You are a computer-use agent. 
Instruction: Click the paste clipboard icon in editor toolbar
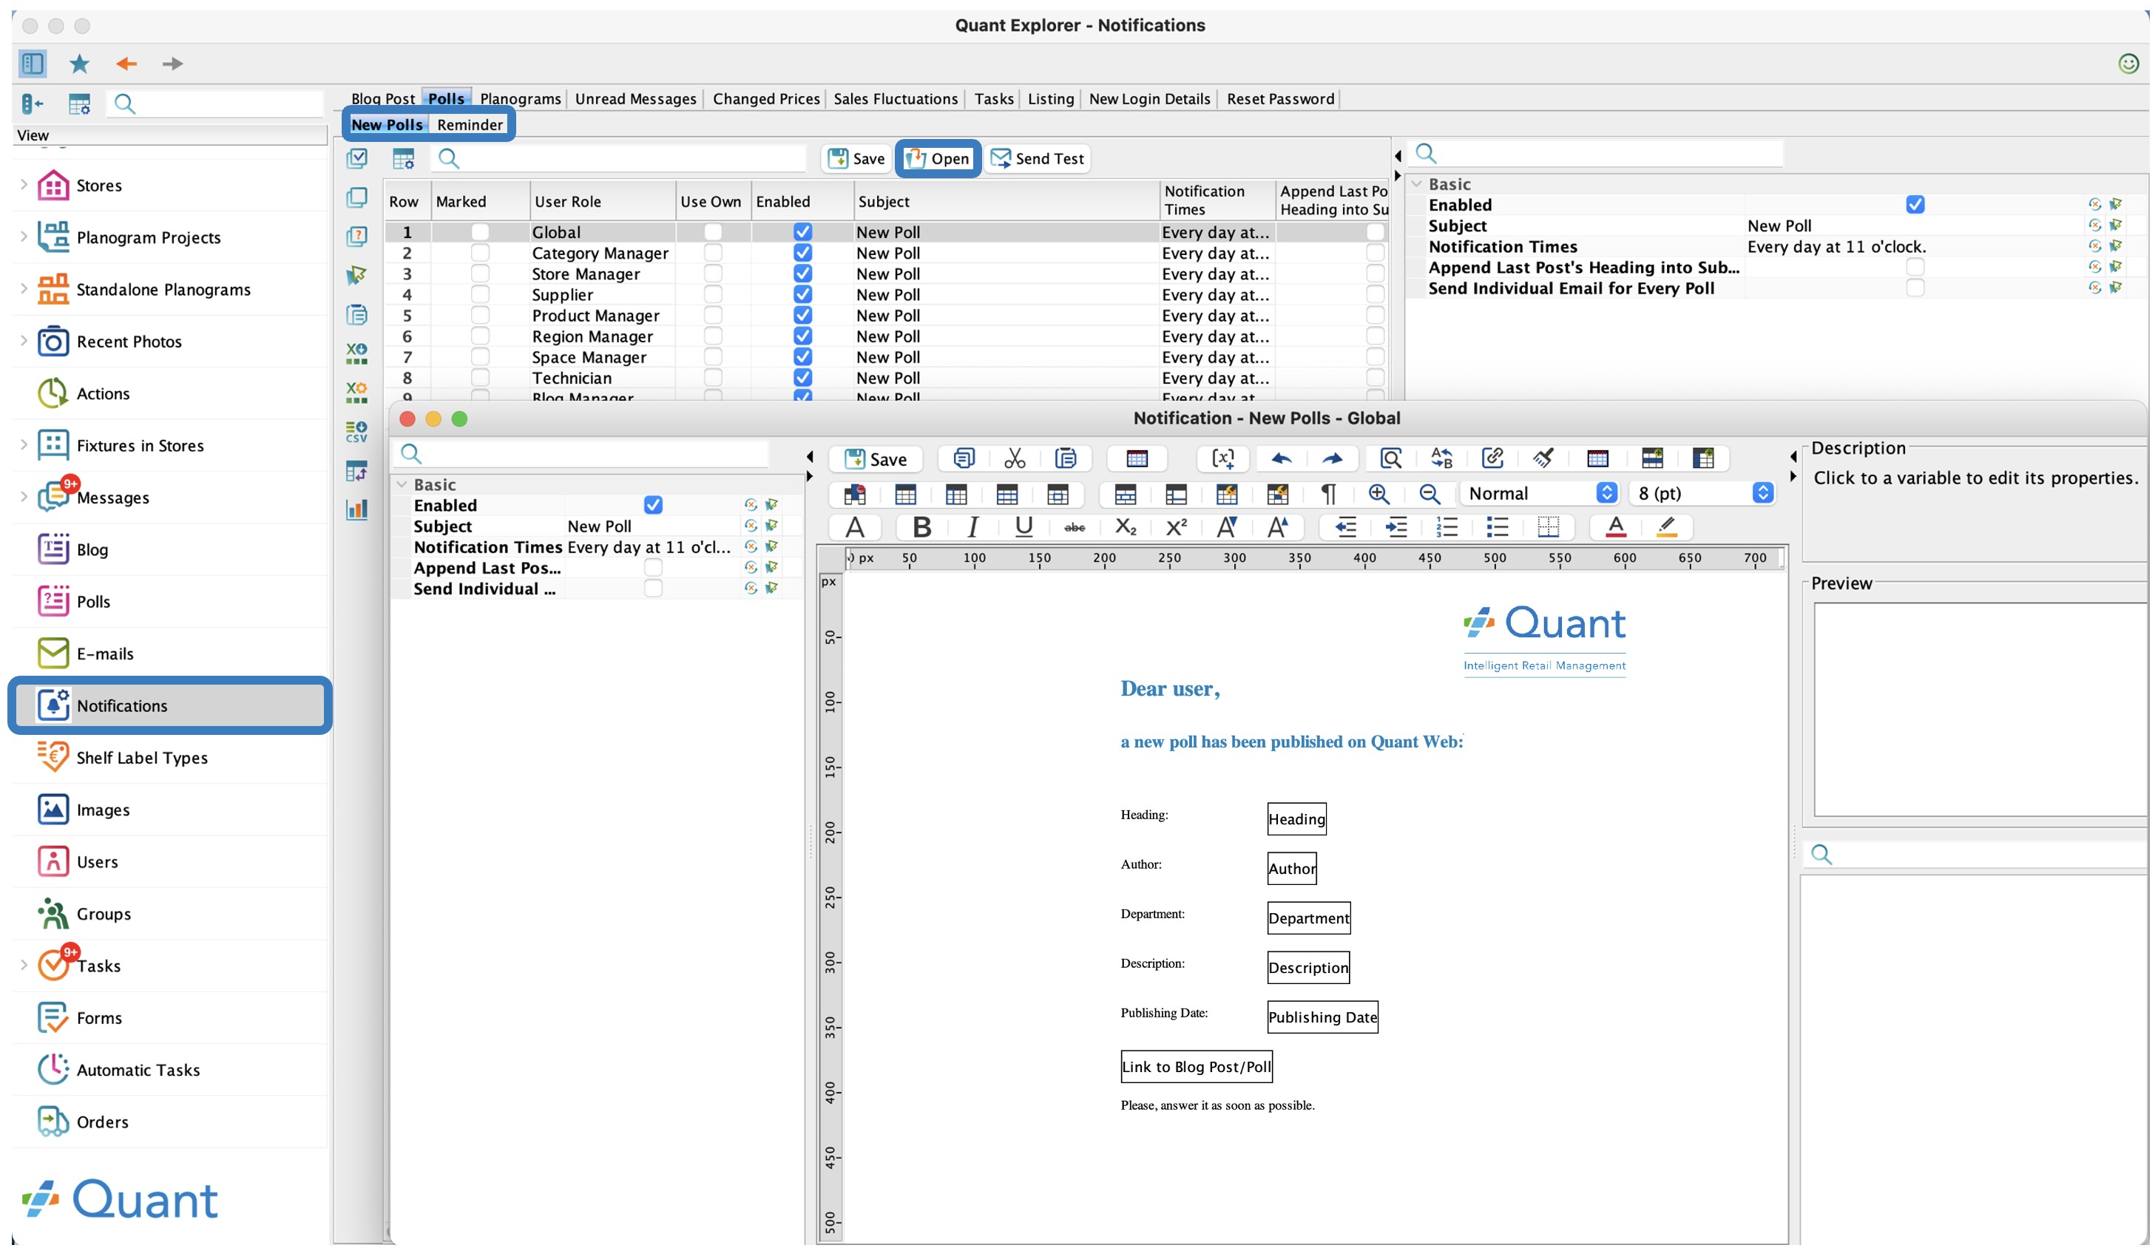coord(1066,459)
